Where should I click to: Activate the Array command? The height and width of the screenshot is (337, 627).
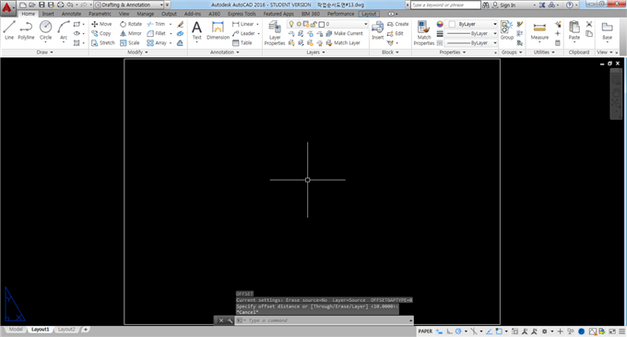click(x=157, y=42)
